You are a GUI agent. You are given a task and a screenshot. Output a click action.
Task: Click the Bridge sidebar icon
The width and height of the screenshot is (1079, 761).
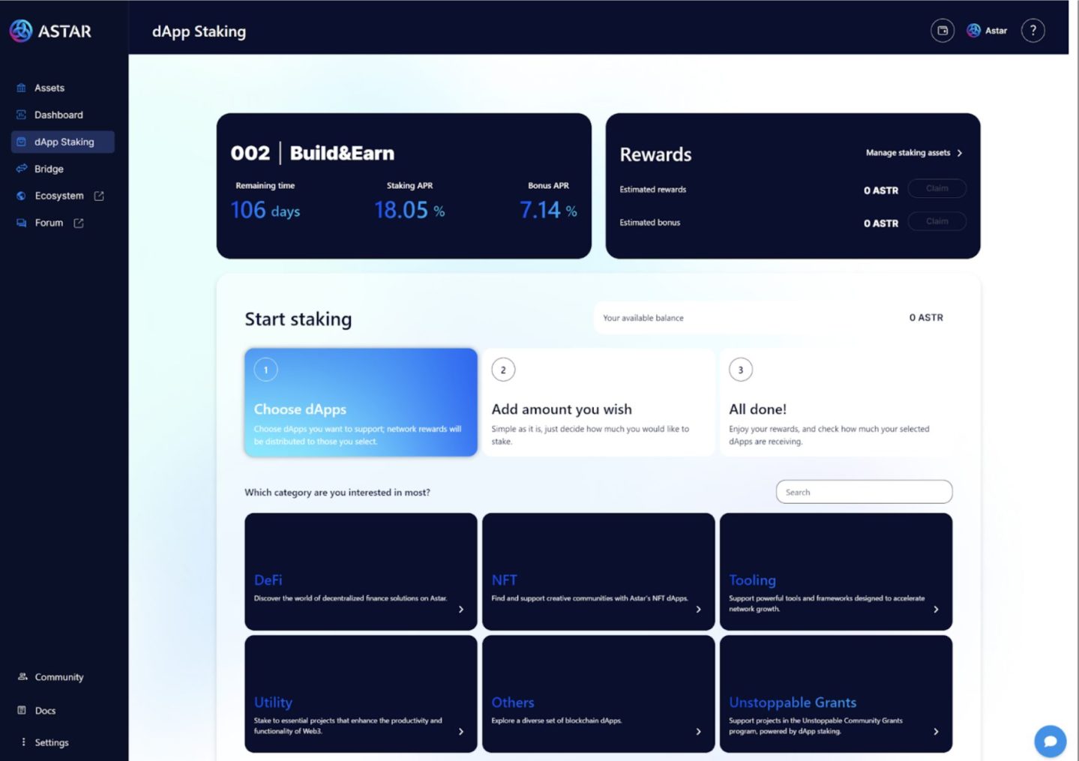coord(21,169)
